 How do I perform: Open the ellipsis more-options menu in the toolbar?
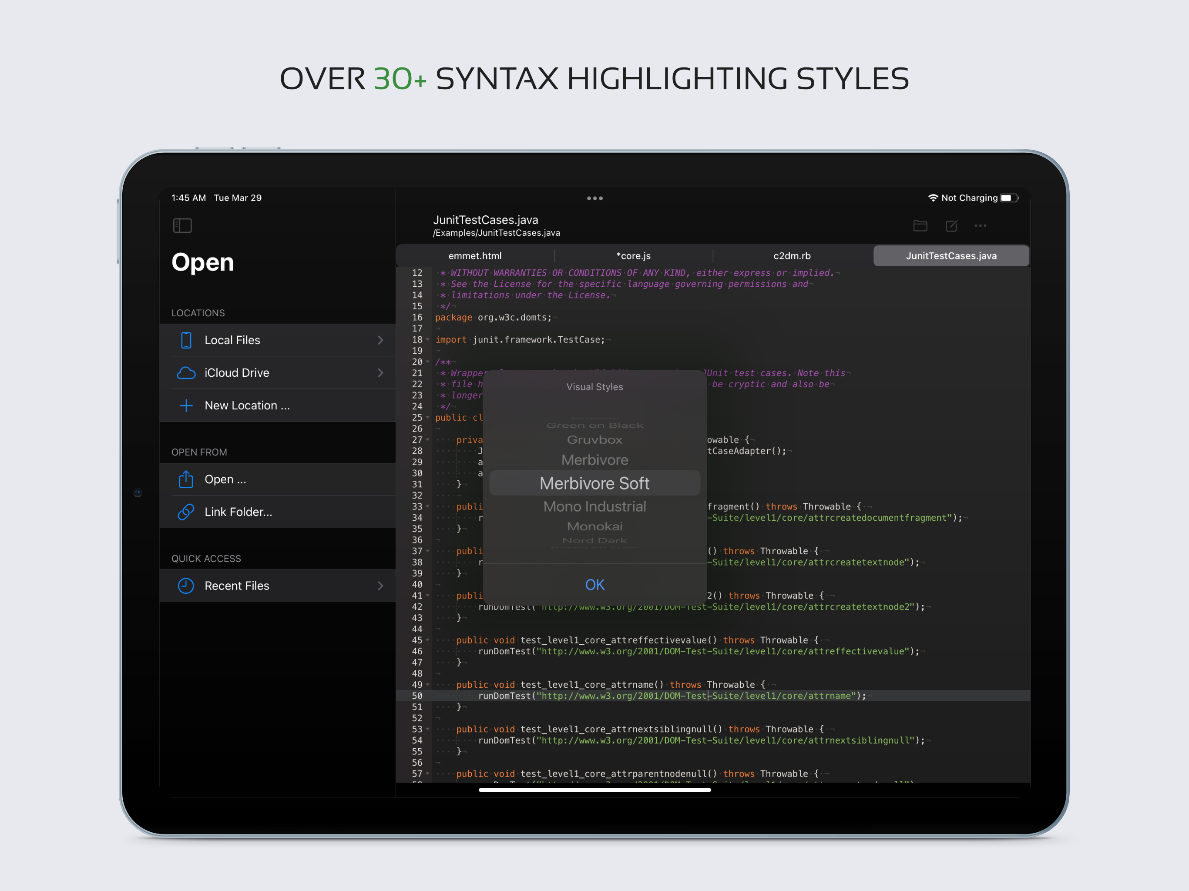point(980,226)
